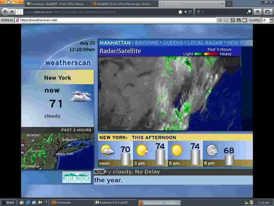
Task: Click the Browservice go arrow icon
Action: [x=220, y=20]
